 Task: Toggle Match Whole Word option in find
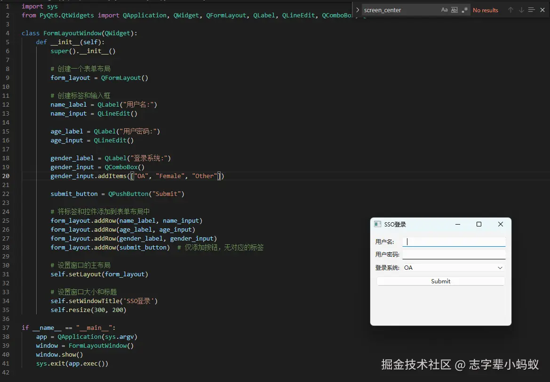pos(454,10)
